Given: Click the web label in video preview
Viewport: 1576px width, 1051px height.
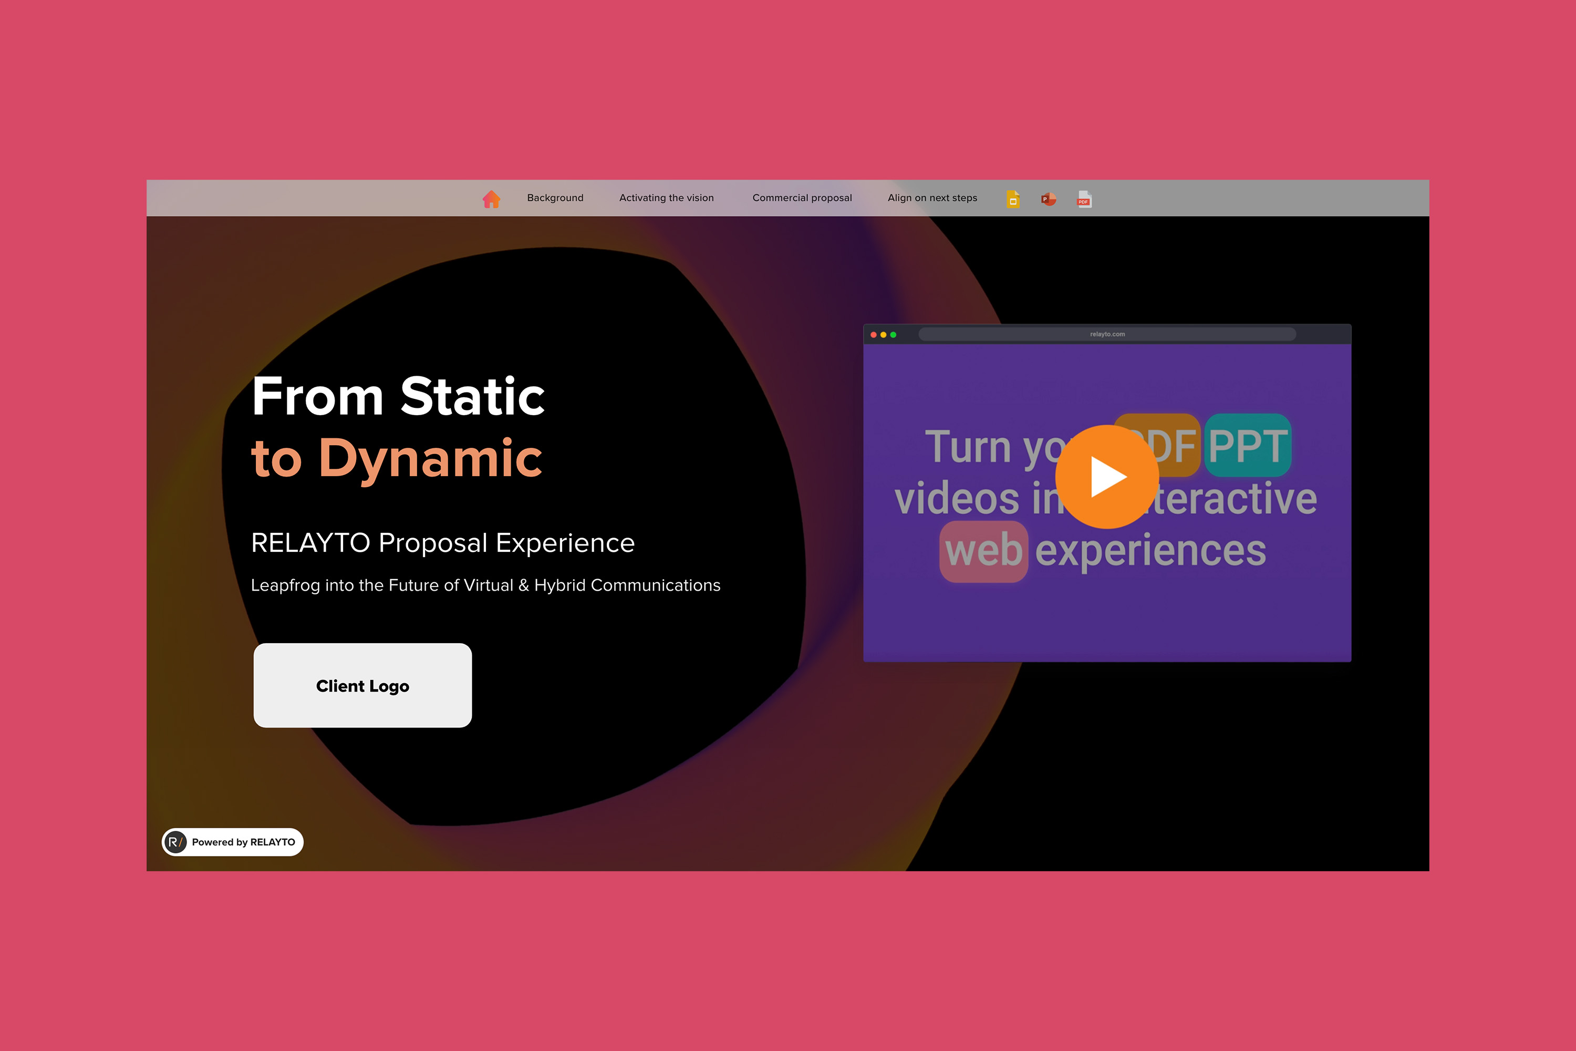Looking at the screenshot, I should [x=983, y=551].
